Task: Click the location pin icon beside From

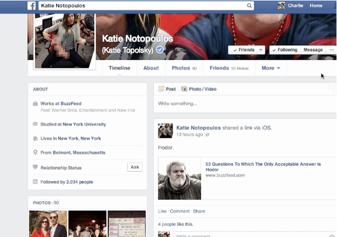Action: pyautogui.click(x=35, y=152)
